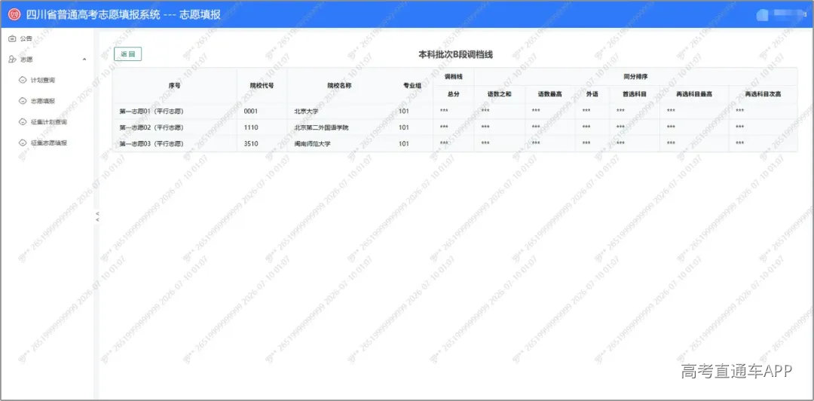
Task: Click 专业组 101 in the 闽南师范大学 row
Action: (x=404, y=144)
